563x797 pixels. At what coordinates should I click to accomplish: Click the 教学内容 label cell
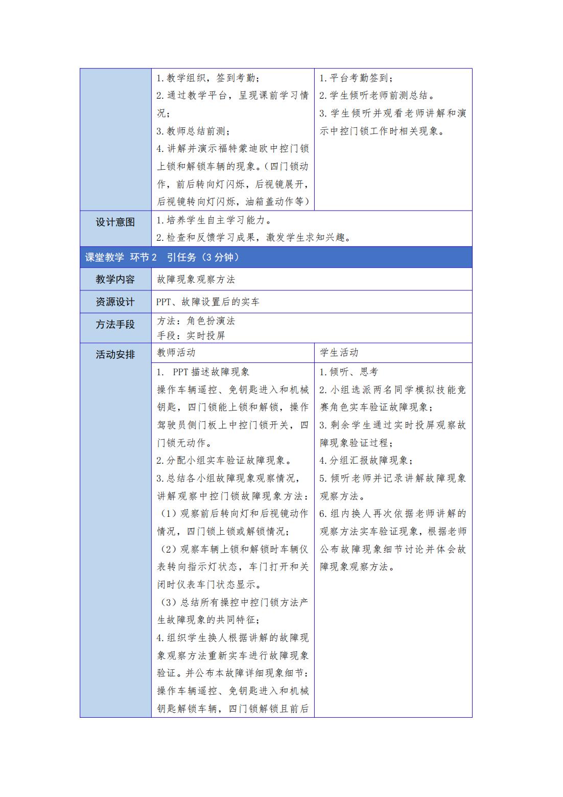click(x=115, y=279)
